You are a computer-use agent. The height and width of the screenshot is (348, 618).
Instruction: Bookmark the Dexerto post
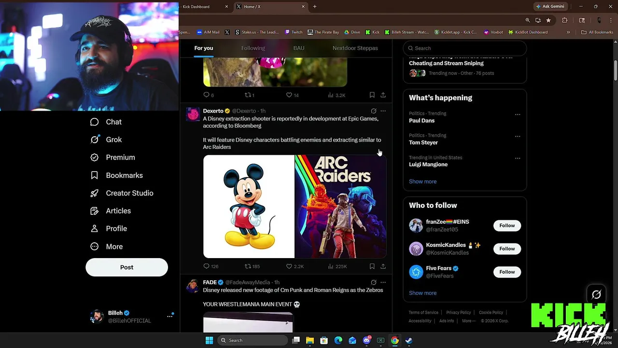pyautogui.click(x=372, y=266)
